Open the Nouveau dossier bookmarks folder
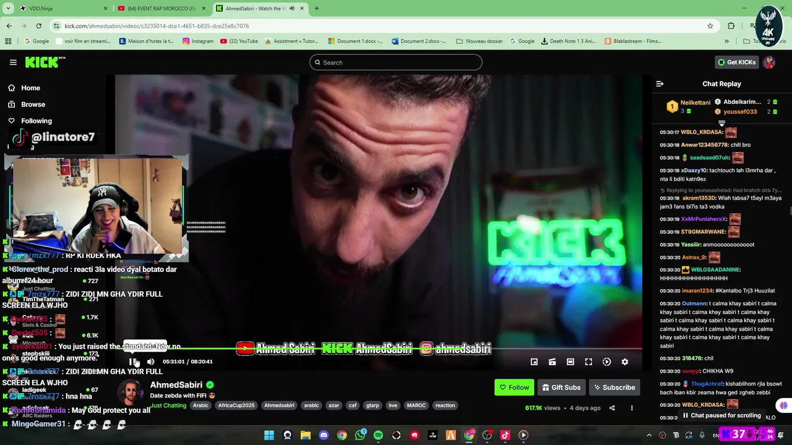The image size is (792, 445). [x=479, y=41]
